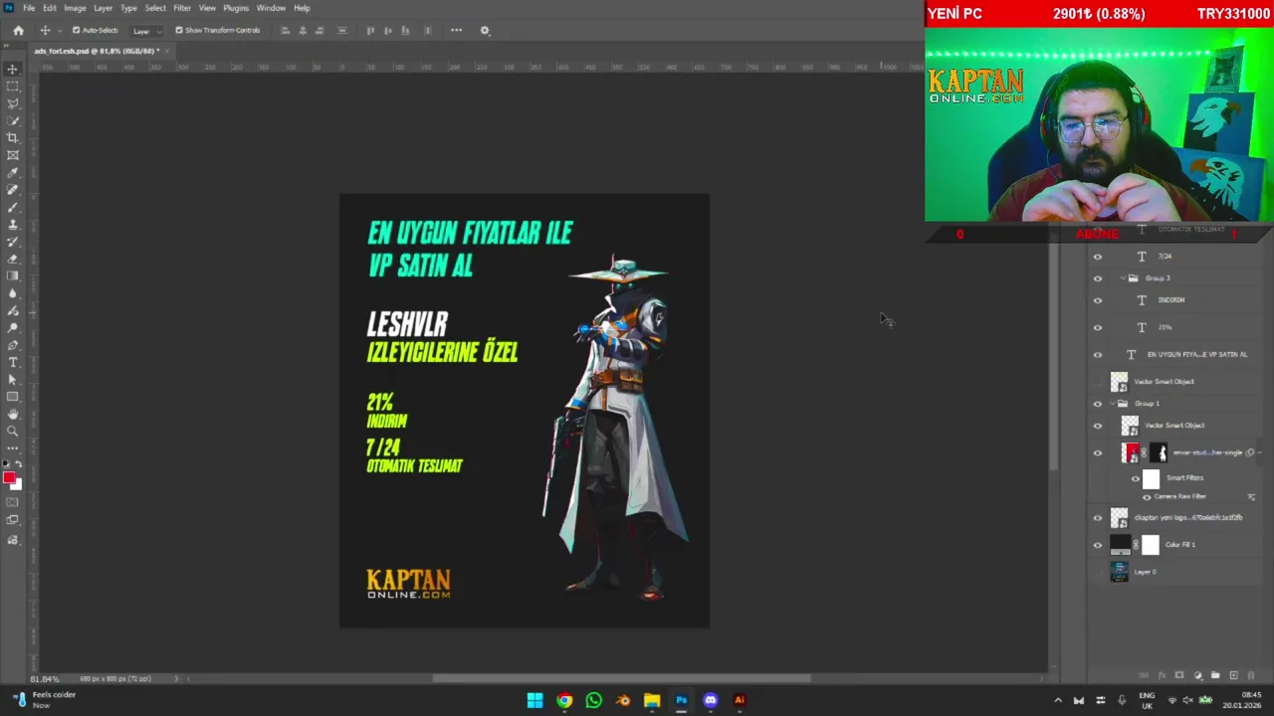Toggle Smart Filters visibility eye

click(1136, 478)
